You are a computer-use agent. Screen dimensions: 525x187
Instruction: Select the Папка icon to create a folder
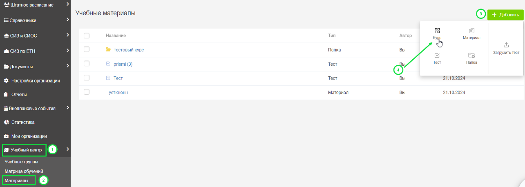471,56
